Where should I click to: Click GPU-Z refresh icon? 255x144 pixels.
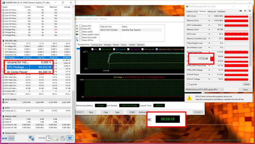245,11
